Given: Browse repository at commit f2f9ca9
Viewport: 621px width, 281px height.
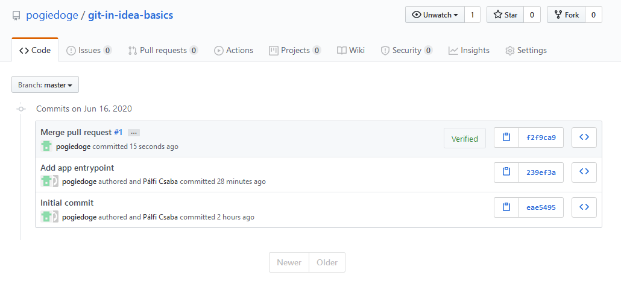Looking at the screenshot, I should tap(584, 137).
